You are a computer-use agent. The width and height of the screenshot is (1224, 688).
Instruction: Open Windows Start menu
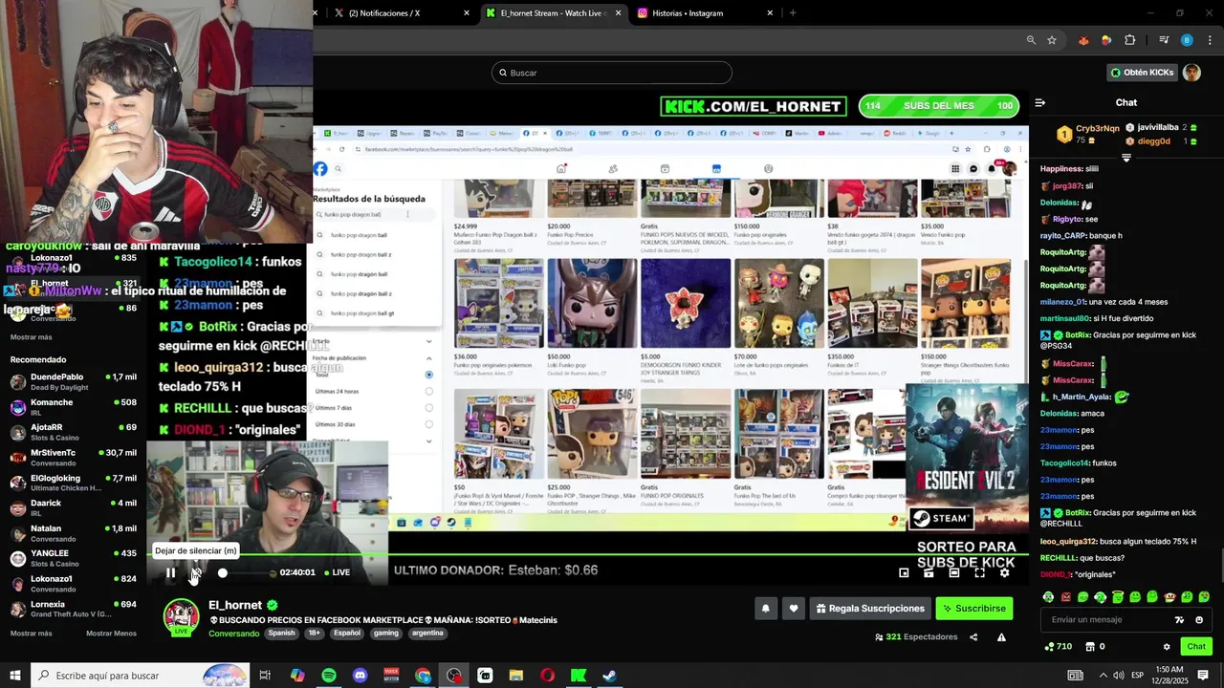tap(14, 676)
